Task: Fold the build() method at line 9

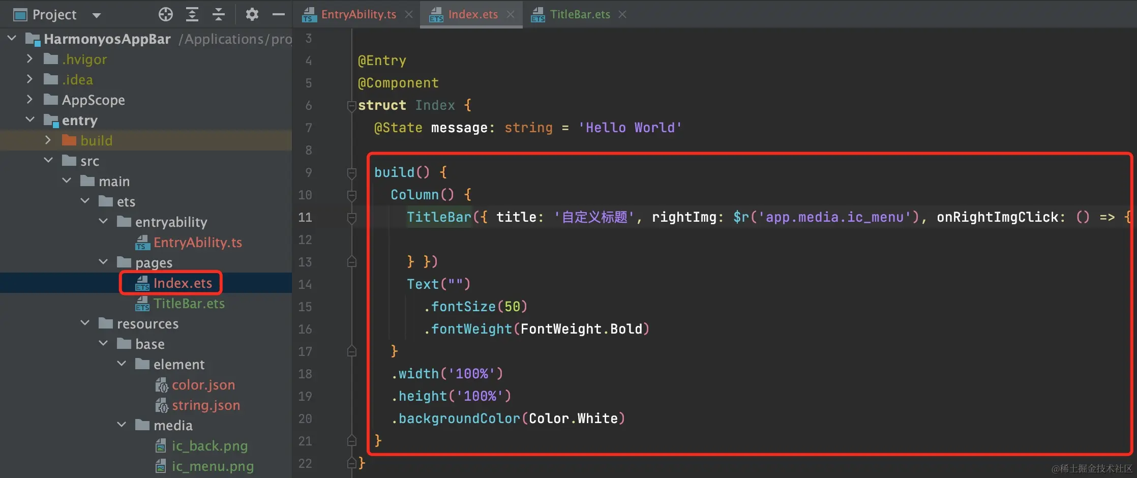Action: click(351, 173)
